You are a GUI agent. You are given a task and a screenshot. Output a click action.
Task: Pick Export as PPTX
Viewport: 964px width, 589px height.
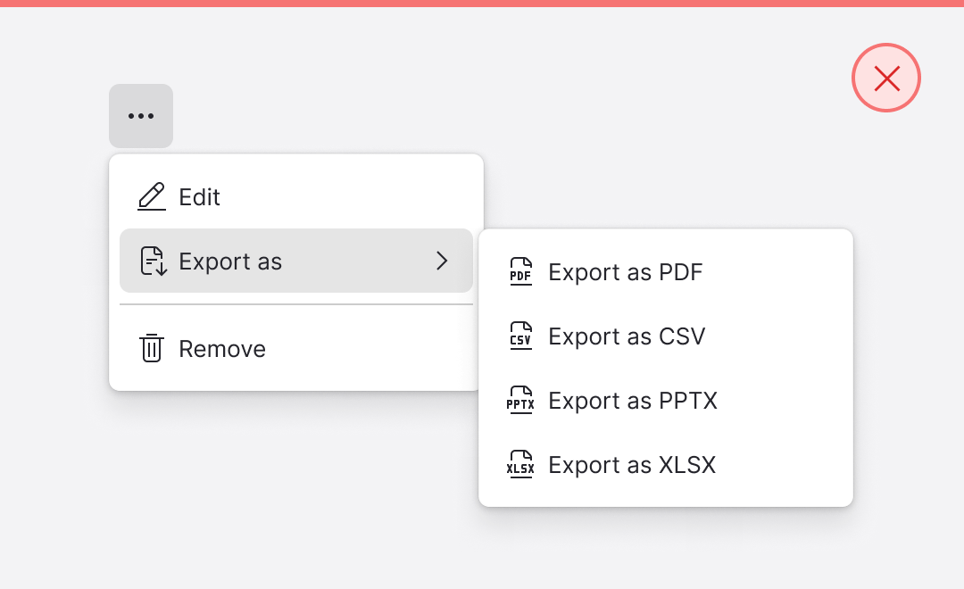[633, 401]
